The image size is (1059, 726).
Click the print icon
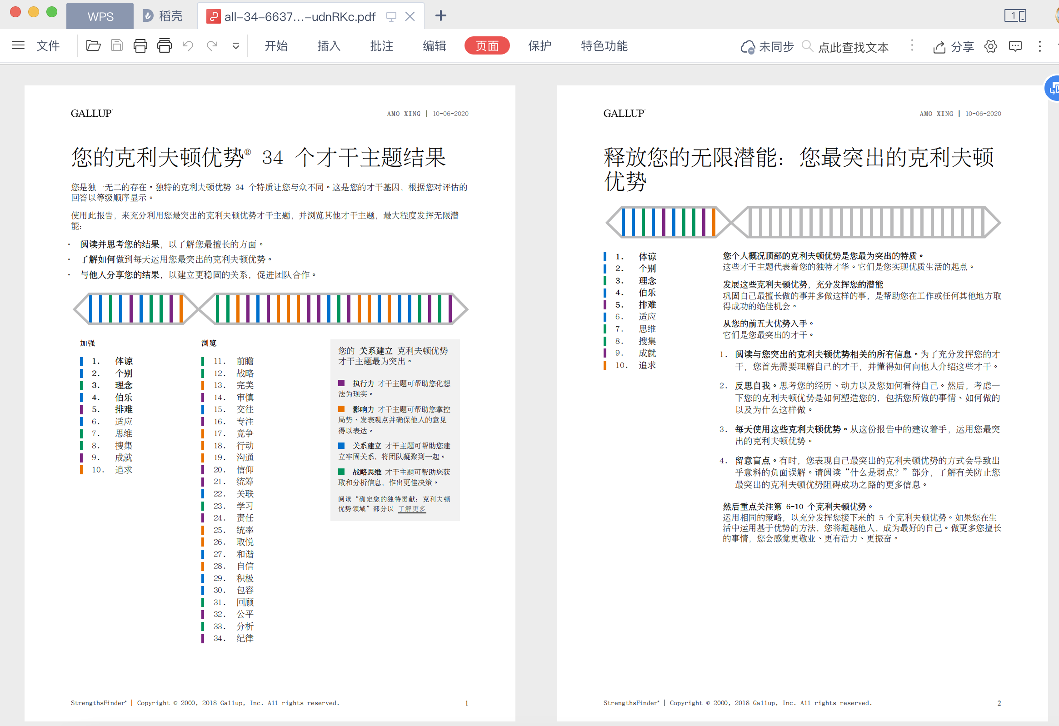tap(140, 45)
